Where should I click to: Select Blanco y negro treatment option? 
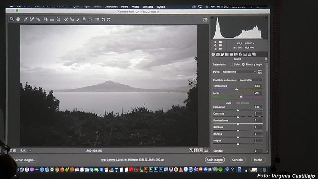tap(243, 64)
